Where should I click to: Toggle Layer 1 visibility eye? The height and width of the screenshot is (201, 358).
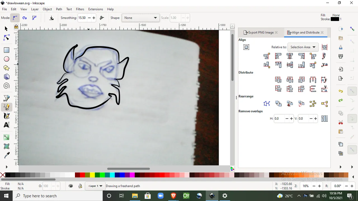71,186
